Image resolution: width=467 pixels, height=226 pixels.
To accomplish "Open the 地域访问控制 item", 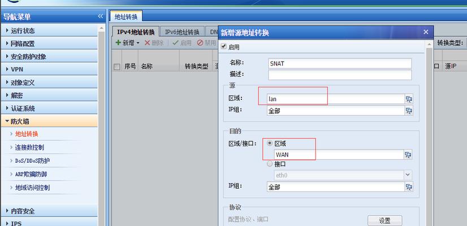I will pyautogui.click(x=32, y=188).
